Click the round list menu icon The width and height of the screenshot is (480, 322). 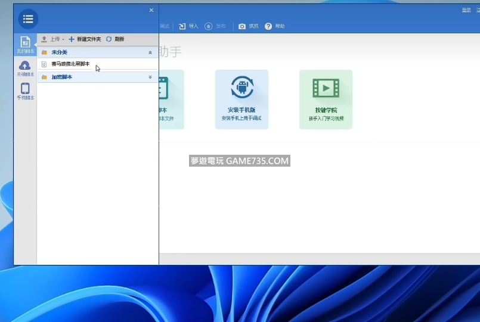pyautogui.click(x=28, y=19)
